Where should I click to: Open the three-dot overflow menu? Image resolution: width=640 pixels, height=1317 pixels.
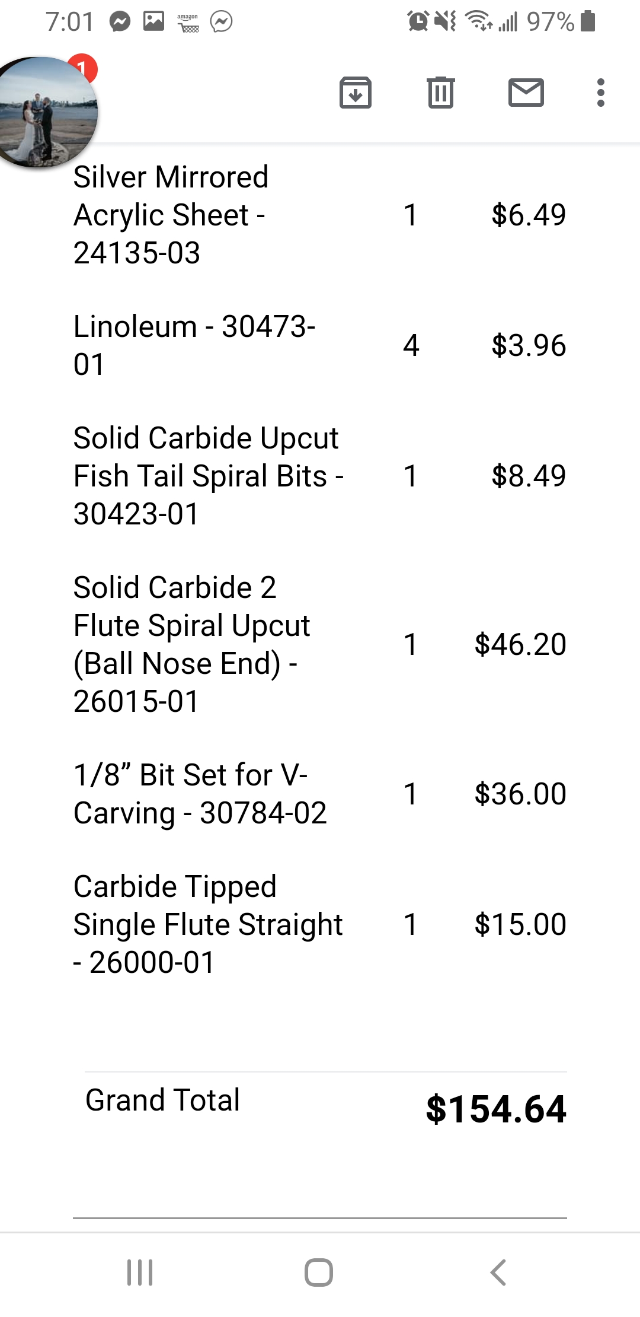601,93
